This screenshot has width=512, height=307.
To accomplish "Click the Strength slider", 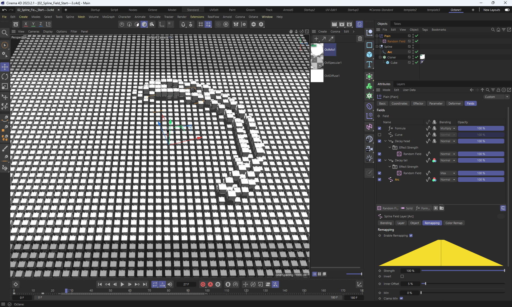I will tap(463, 271).
